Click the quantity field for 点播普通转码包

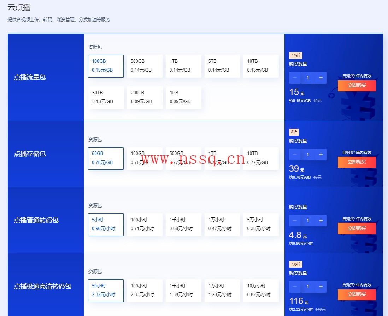point(307,221)
